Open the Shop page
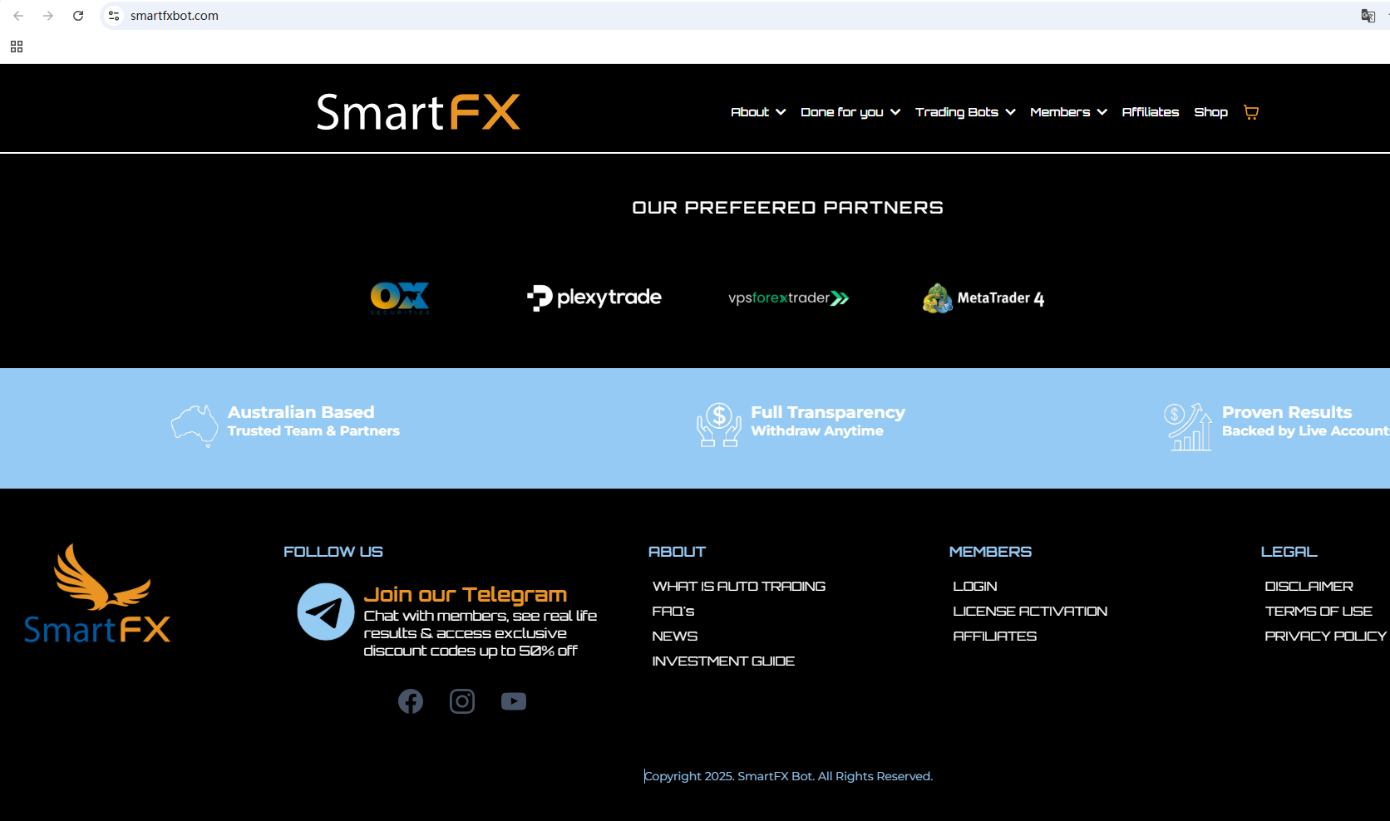Viewport: 1390px width, 821px height. (x=1211, y=112)
